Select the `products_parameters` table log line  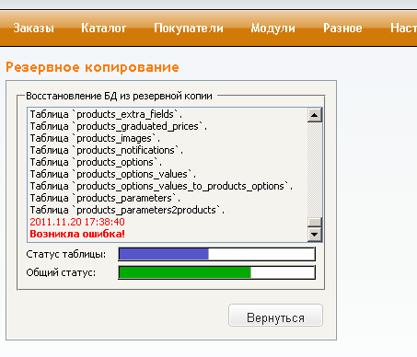105,198
